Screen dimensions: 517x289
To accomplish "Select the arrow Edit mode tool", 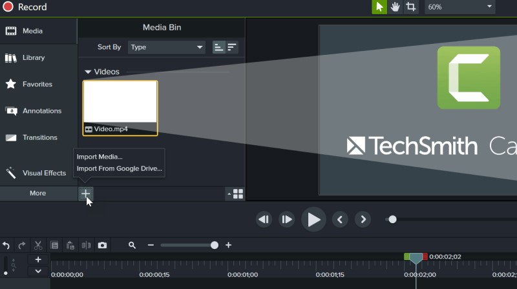I will [379, 7].
